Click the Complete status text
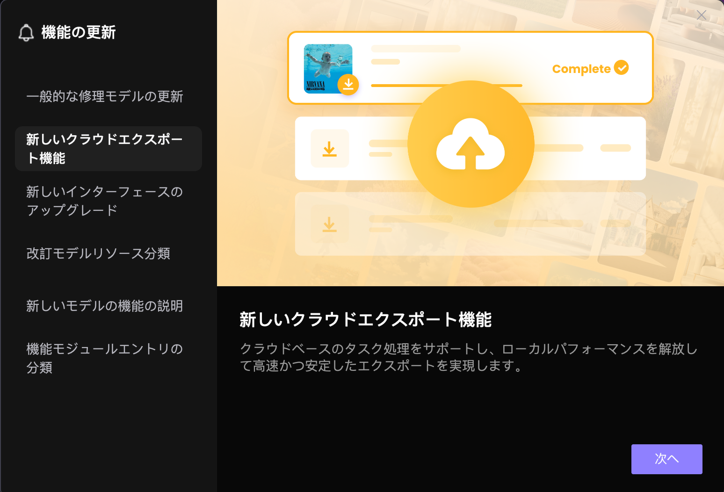Screen dimensions: 724x492 click(581, 69)
